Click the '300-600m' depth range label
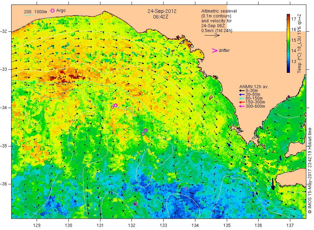Screen dimensions: 314x230 click(255, 106)
